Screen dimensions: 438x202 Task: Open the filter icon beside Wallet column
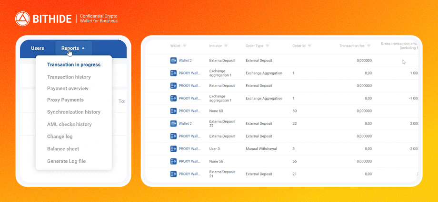pyautogui.click(x=185, y=46)
